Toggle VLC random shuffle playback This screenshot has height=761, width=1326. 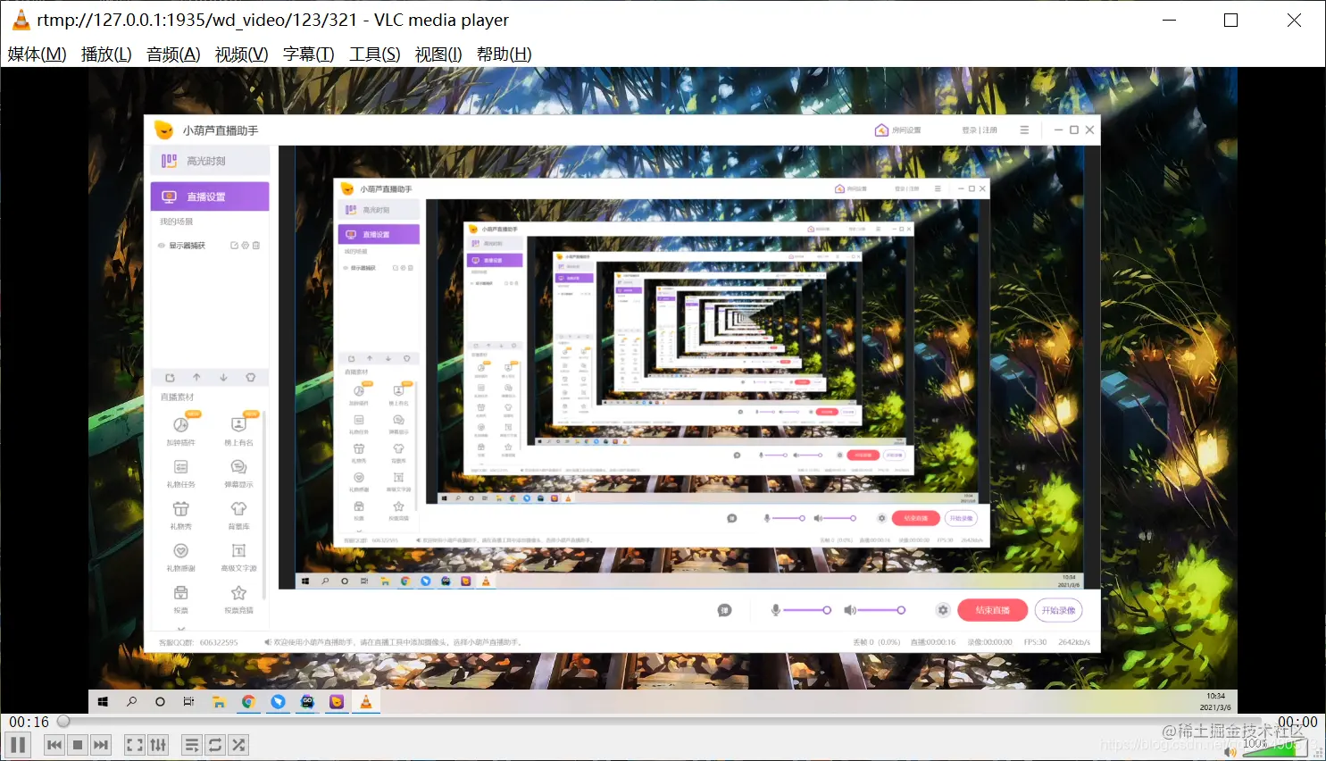click(238, 745)
